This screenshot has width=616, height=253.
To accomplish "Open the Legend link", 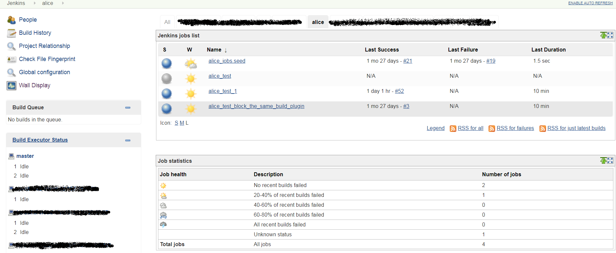I will click(x=436, y=128).
